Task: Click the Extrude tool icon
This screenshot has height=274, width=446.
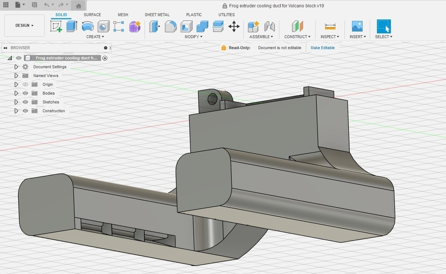Action: [x=71, y=27]
